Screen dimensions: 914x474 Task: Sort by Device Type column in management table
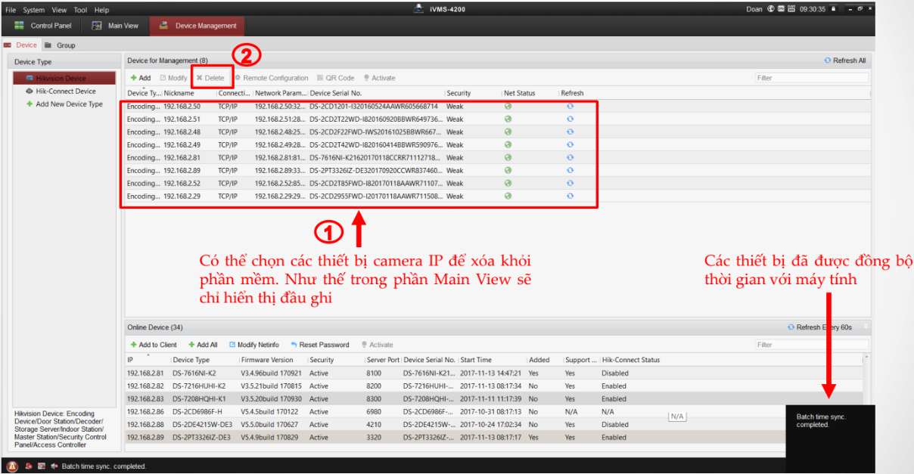[143, 93]
